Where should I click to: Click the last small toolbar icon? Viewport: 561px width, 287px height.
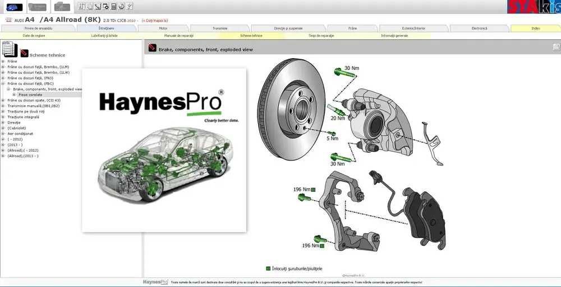(x=130, y=6)
